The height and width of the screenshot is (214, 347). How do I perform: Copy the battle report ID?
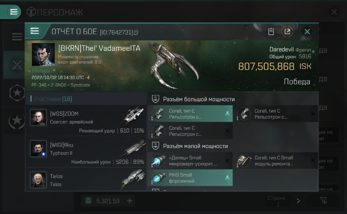tap(136, 32)
